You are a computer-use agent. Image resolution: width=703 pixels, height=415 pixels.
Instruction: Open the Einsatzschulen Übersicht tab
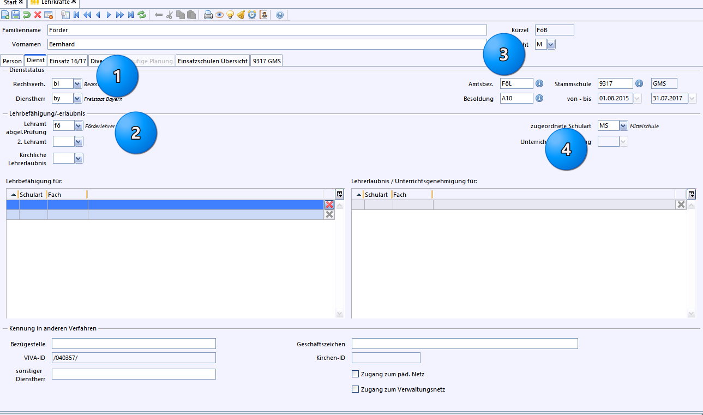(x=213, y=61)
